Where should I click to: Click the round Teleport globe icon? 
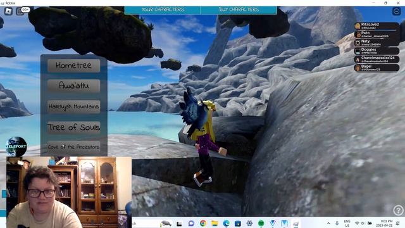point(16,146)
